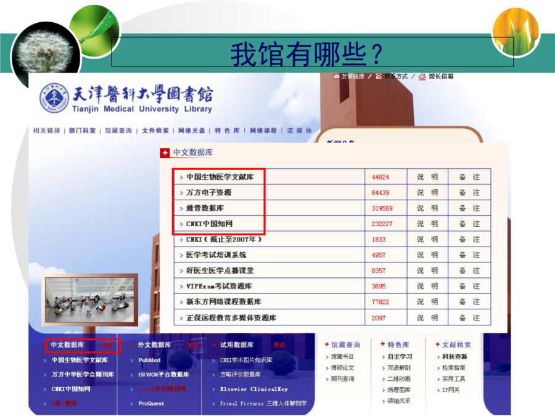The height and width of the screenshot is (416, 555).
Task: Go to 网络课程 in the navigation bar
Action: coord(263,131)
